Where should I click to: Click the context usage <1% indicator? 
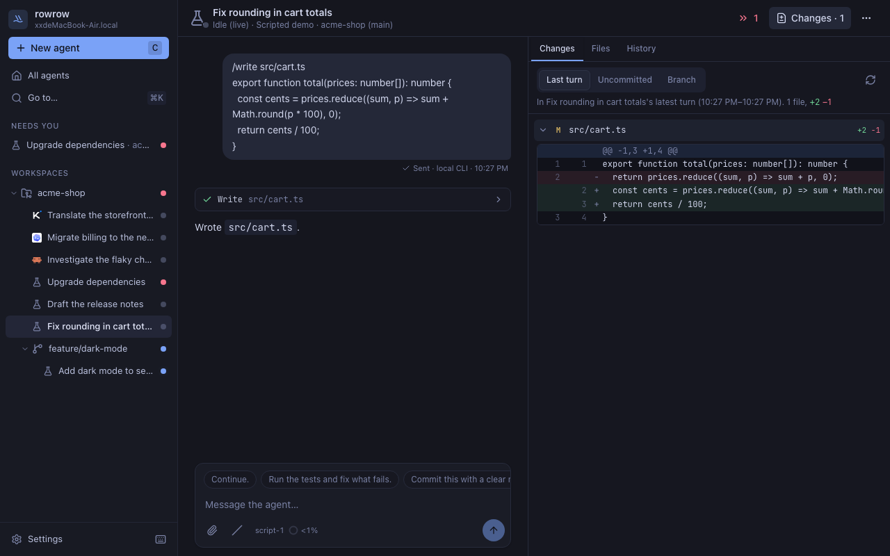(304, 530)
